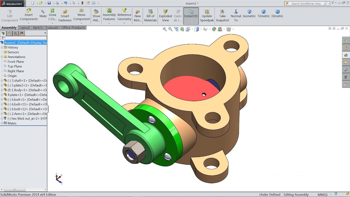Select the Mate tool

coord(43,14)
